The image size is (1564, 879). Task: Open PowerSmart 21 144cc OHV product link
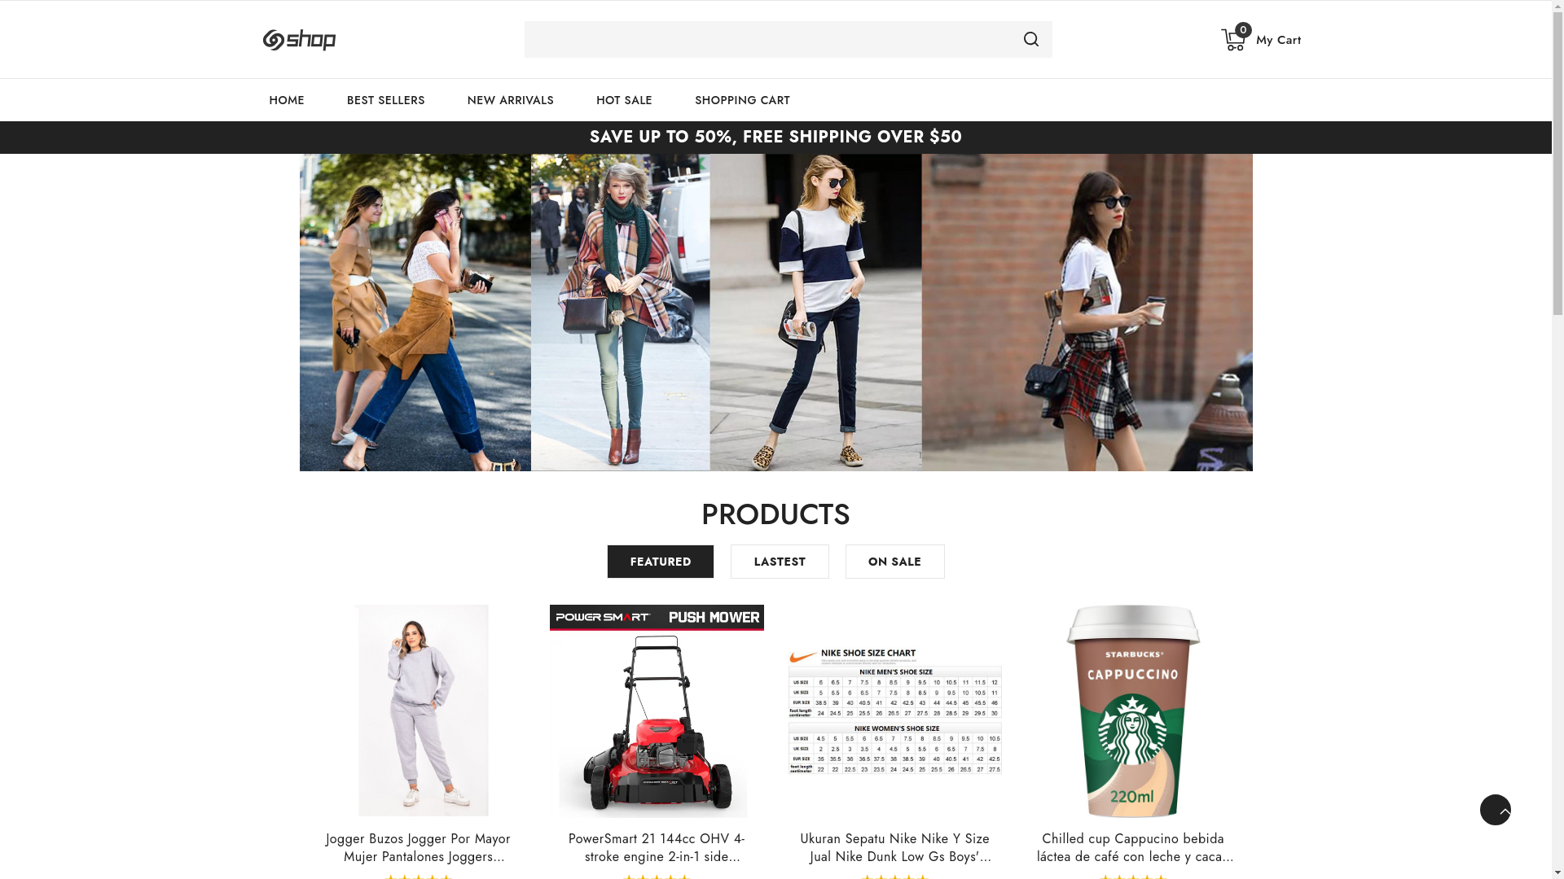point(657,847)
